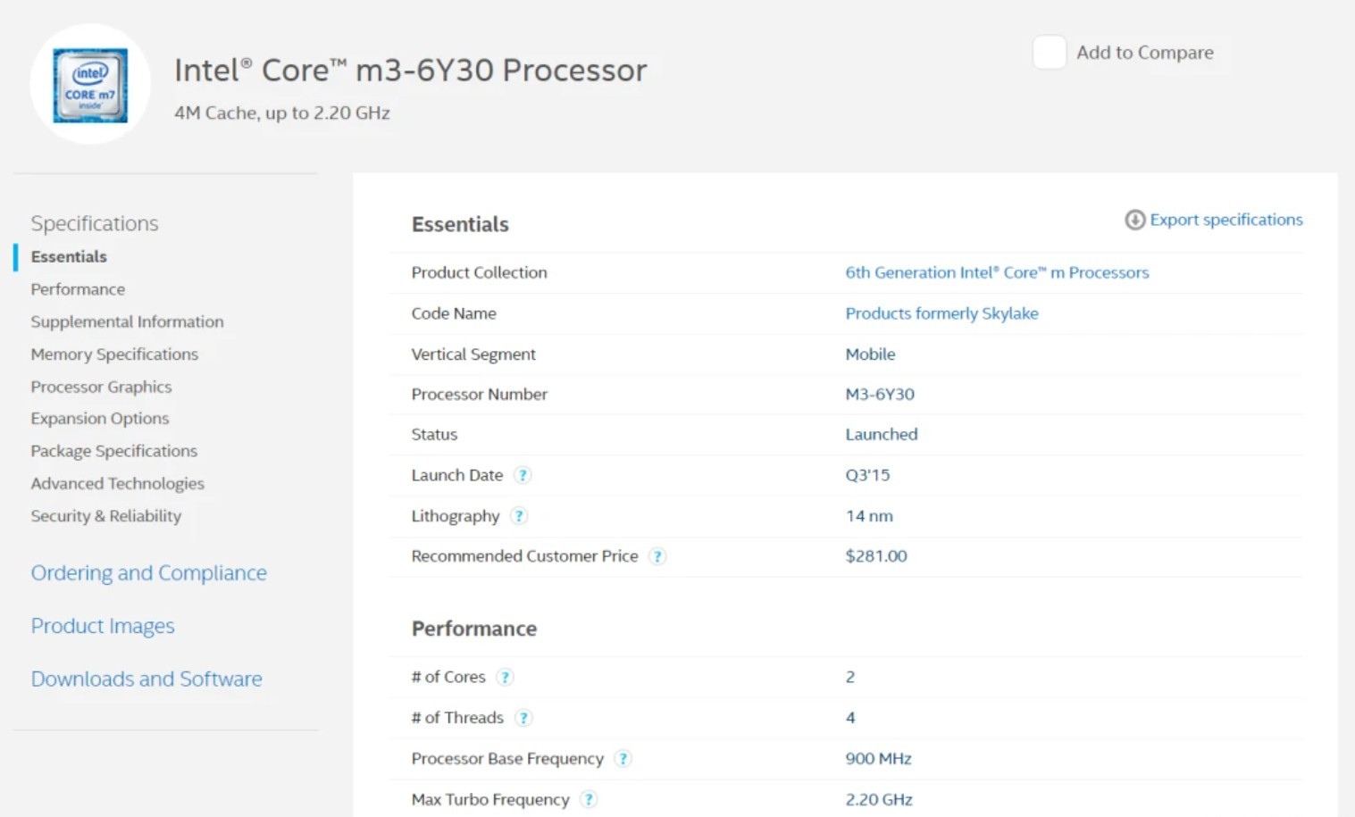Open help icon for Recommended Customer Price
The height and width of the screenshot is (817, 1355).
pos(657,556)
